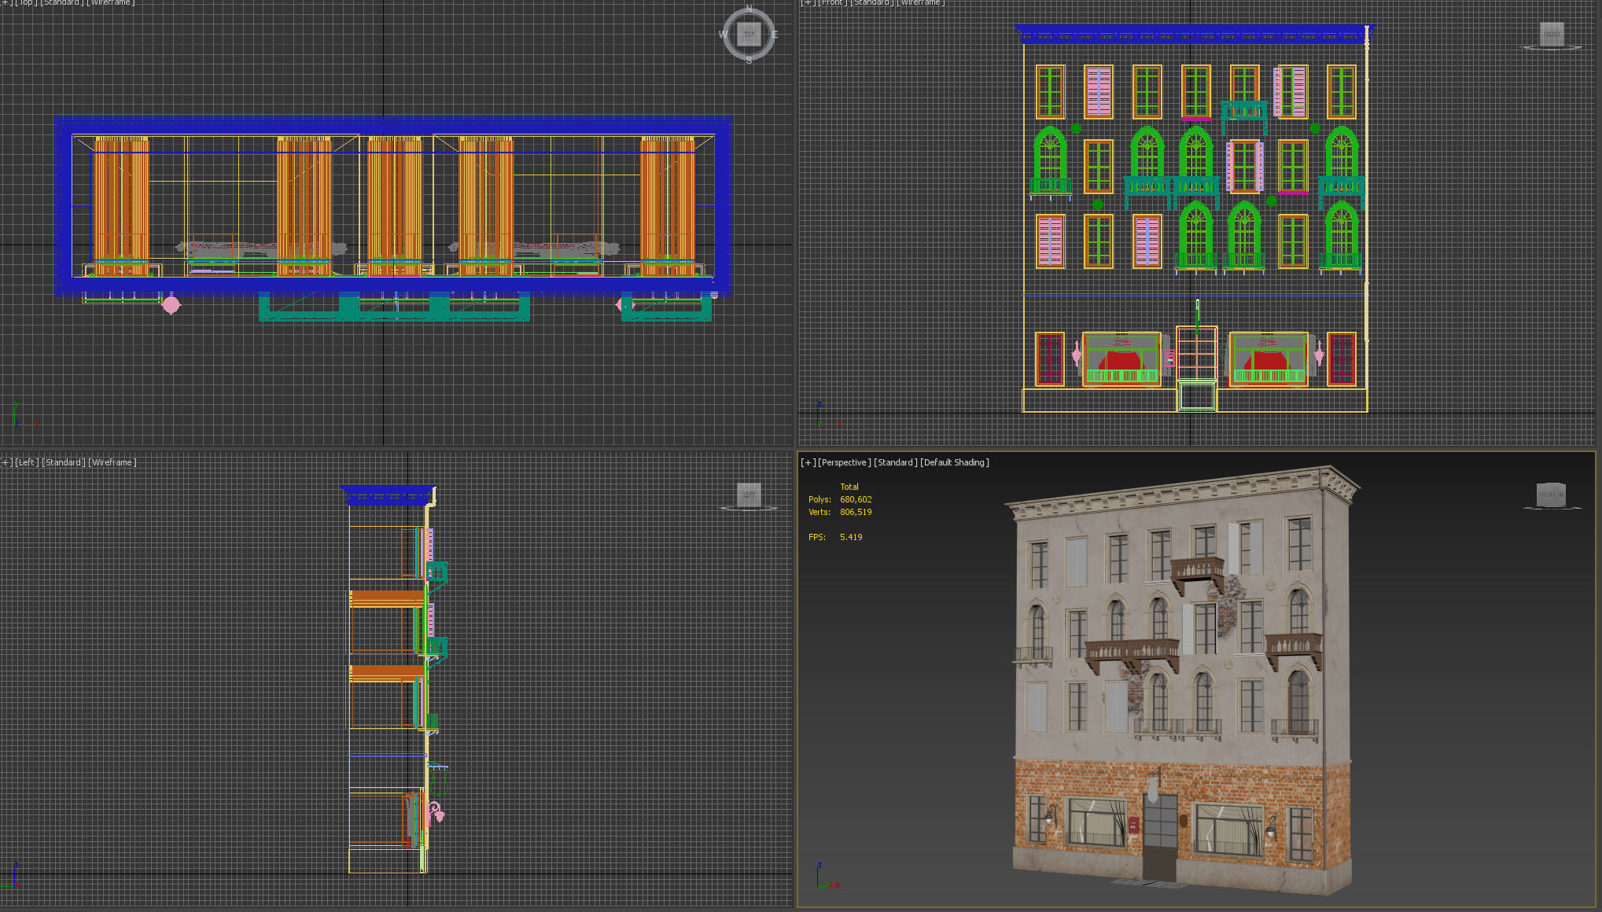Image resolution: width=1602 pixels, height=912 pixels.
Task: Click the S compass letter on Top ViewCube
Action: point(749,60)
